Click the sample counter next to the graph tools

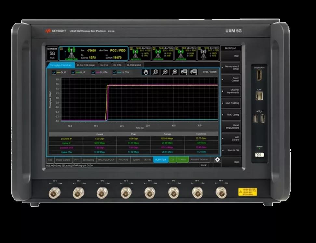point(209,72)
